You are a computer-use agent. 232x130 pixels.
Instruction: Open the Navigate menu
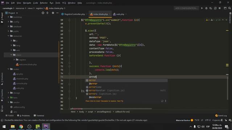click(27, 3)
